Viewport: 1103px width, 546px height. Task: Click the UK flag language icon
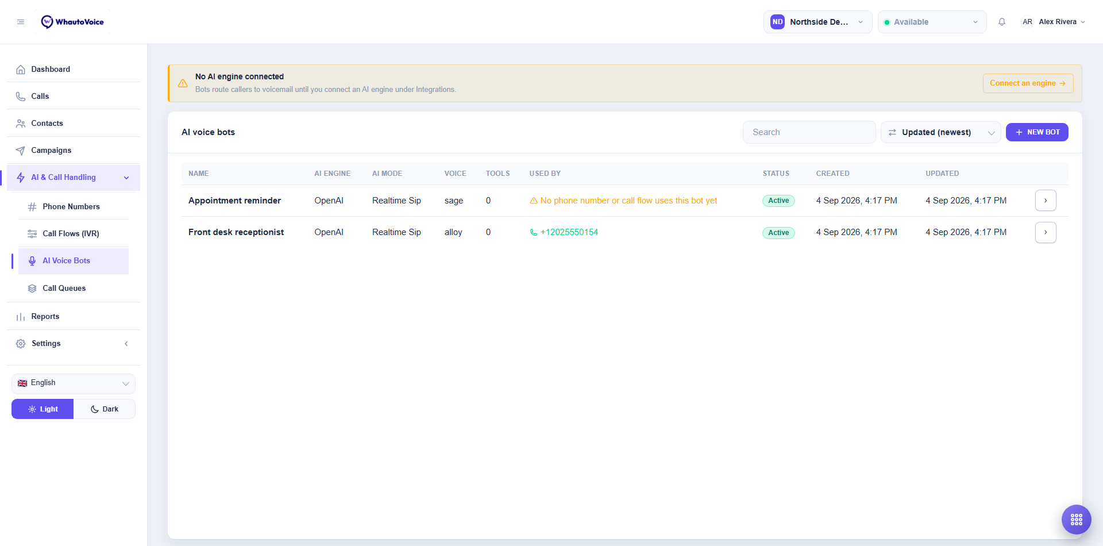click(22, 383)
